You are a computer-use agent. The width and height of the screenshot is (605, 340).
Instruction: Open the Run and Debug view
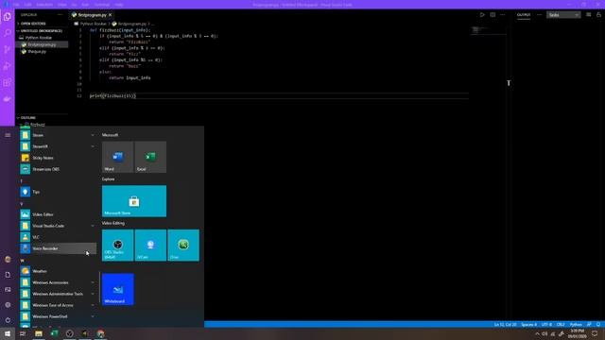pyautogui.click(x=7, y=66)
